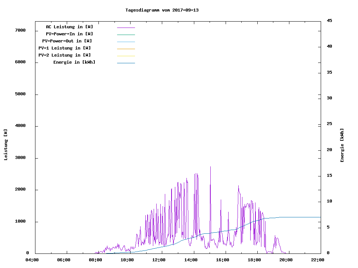
Task: Click the vertical Energie [kWh] axis title
Action: click(342, 145)
